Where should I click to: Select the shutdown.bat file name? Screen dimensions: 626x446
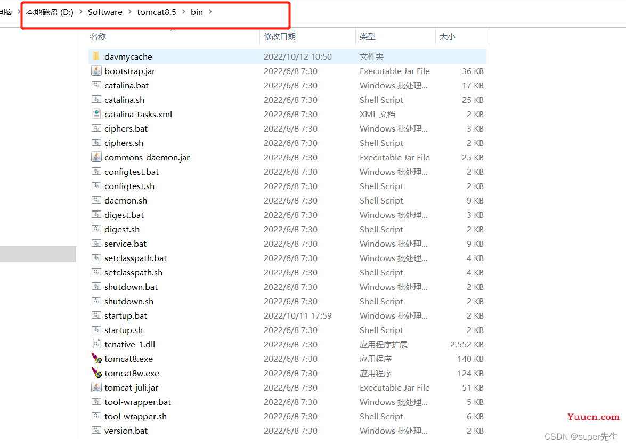[x=131, y=287]
